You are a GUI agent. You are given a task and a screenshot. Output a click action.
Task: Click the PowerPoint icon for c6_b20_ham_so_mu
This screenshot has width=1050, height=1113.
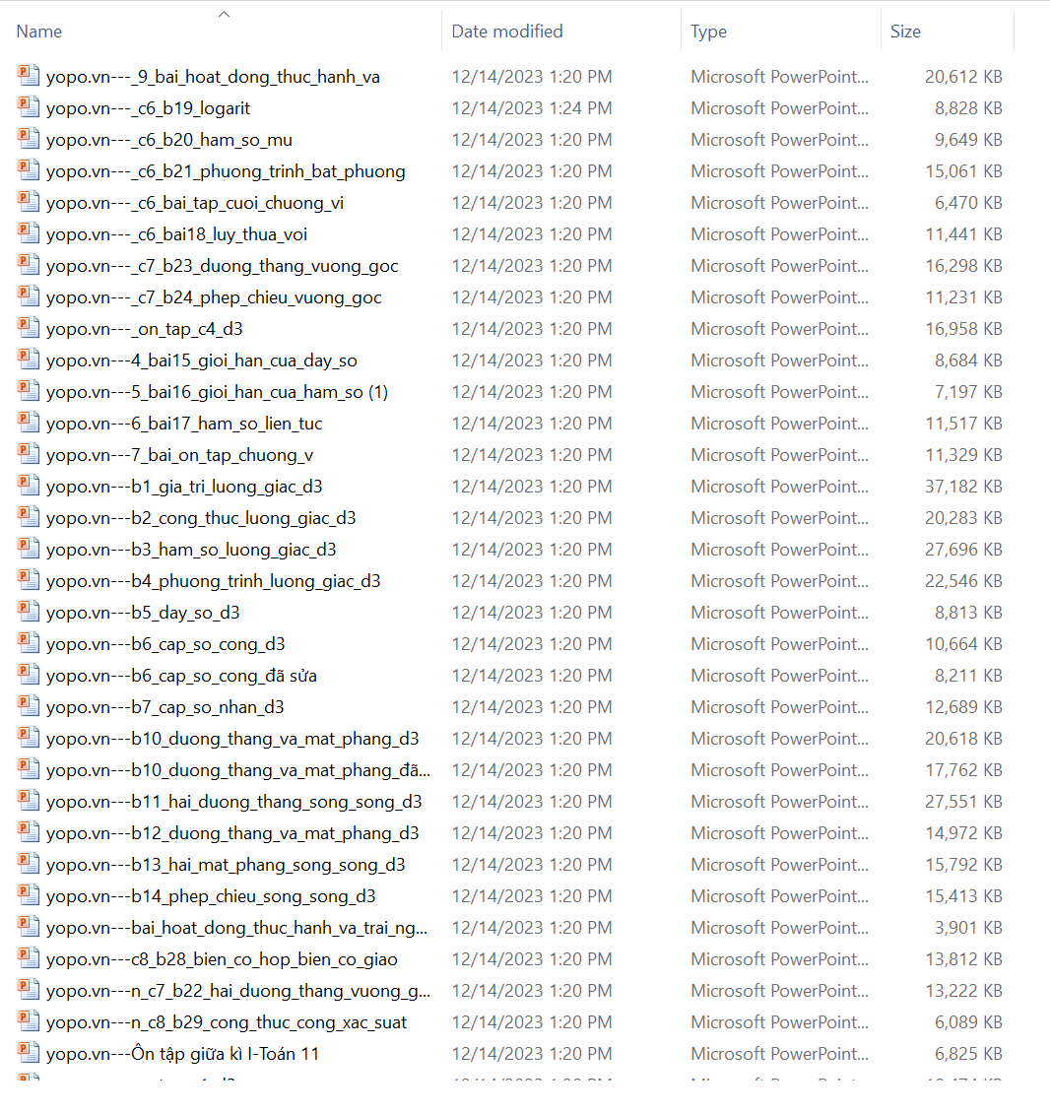29,140
